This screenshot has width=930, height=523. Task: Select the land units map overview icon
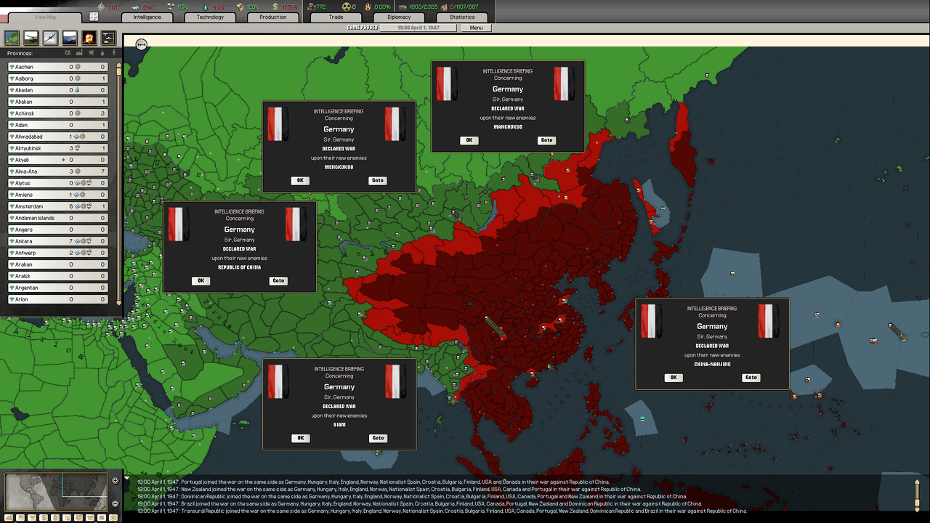point(30,38)
